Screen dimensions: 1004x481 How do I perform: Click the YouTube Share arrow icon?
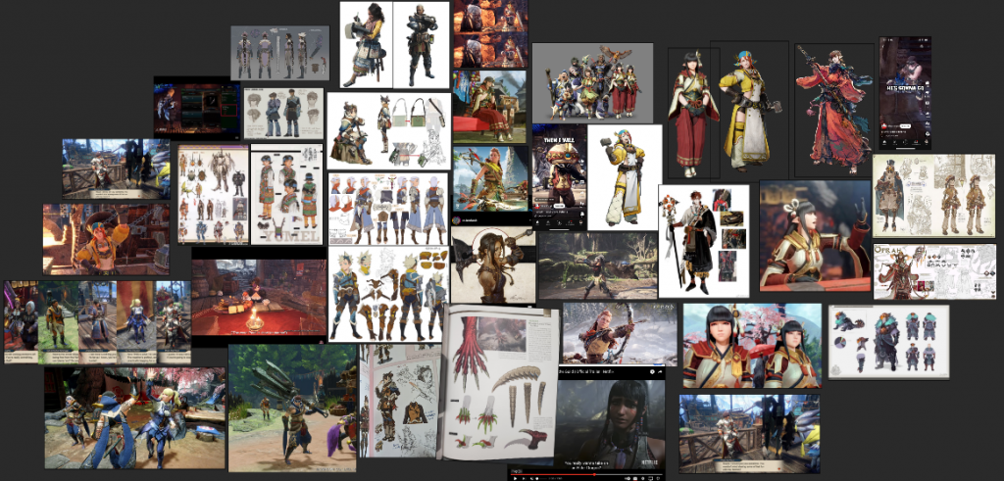coord(660,371)
